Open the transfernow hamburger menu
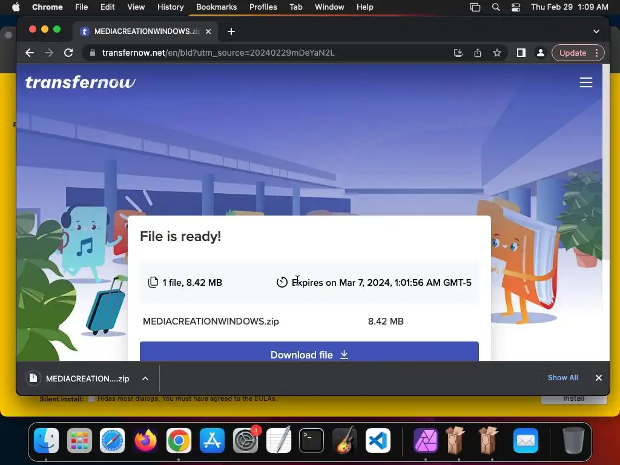This screenshot has width=620, height=465. (x=585, y=82)
